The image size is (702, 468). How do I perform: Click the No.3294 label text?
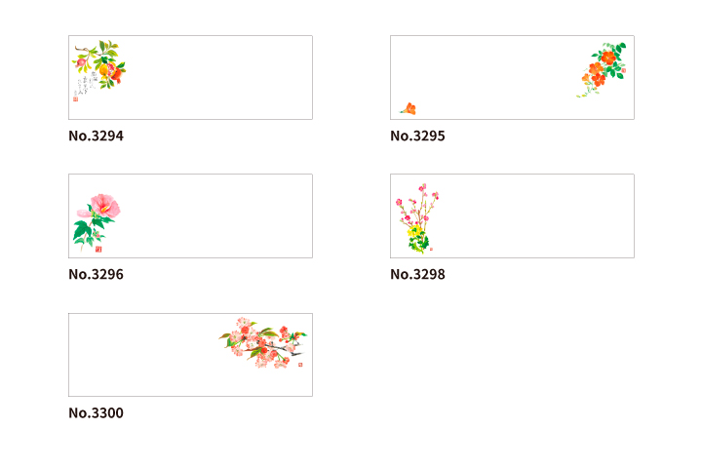(96, 136)
